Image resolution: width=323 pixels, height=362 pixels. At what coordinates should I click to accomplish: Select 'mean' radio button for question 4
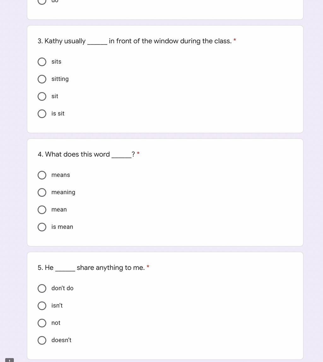point(42,210)
